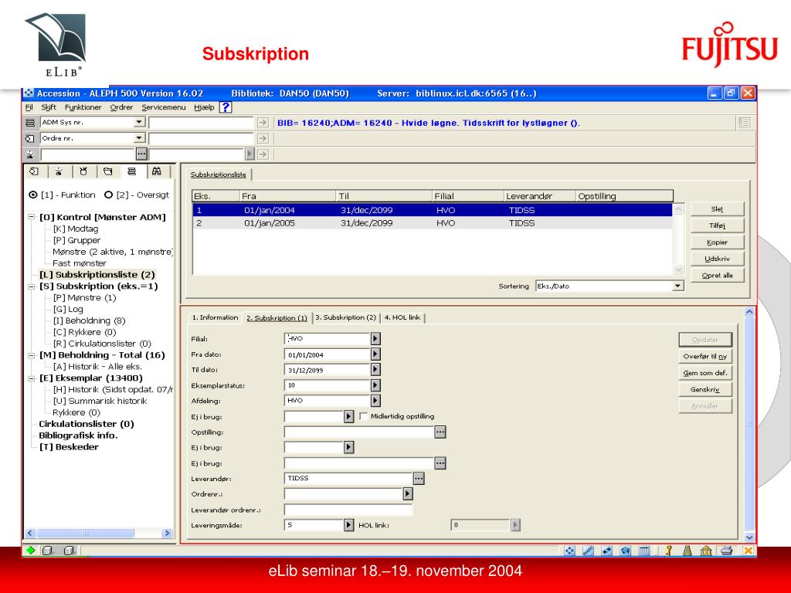Screen dimensions: 791x593
Task: Open the Fra dato field arrow
Action: coord(375,354)
